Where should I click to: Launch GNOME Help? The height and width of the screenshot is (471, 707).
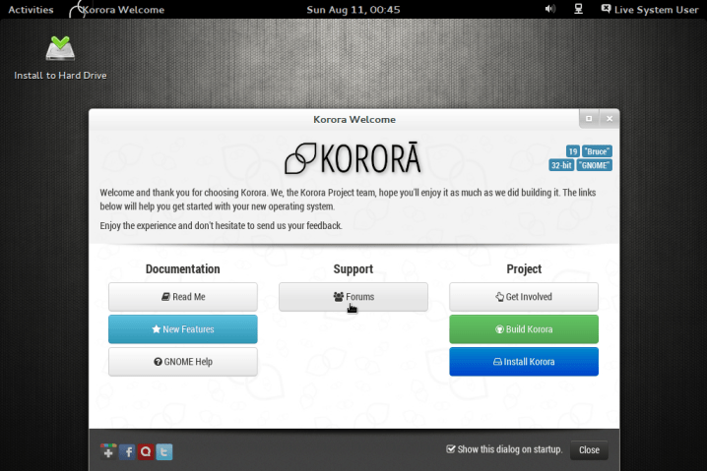coord(182,362)
